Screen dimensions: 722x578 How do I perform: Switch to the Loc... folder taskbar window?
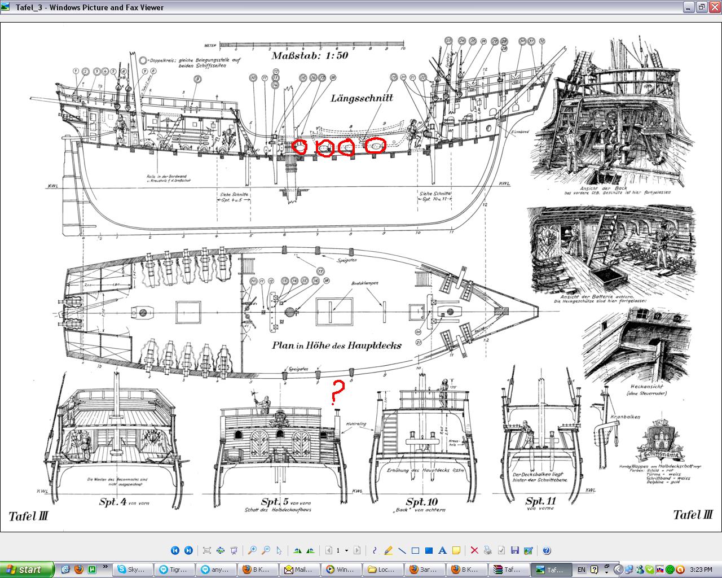tap(384, 570)
